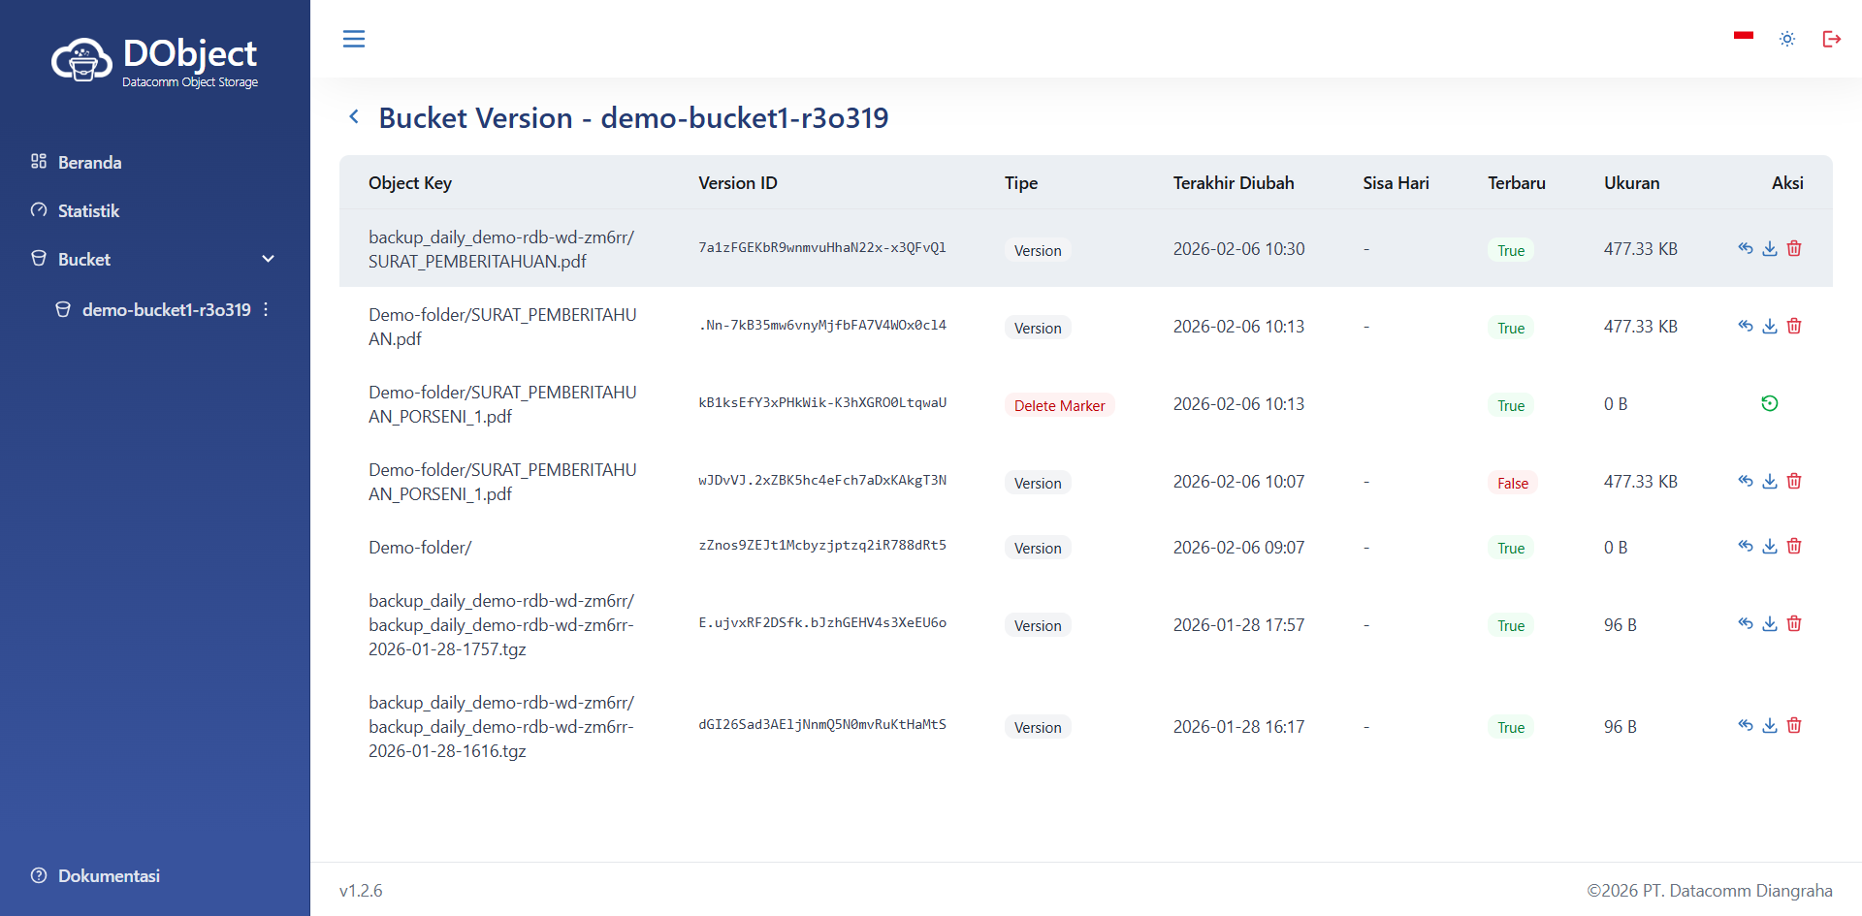Open the three-dot menu for demo-bucket1-r3o319
This screenshot has width=1862, height=916.
click(266, 309)
